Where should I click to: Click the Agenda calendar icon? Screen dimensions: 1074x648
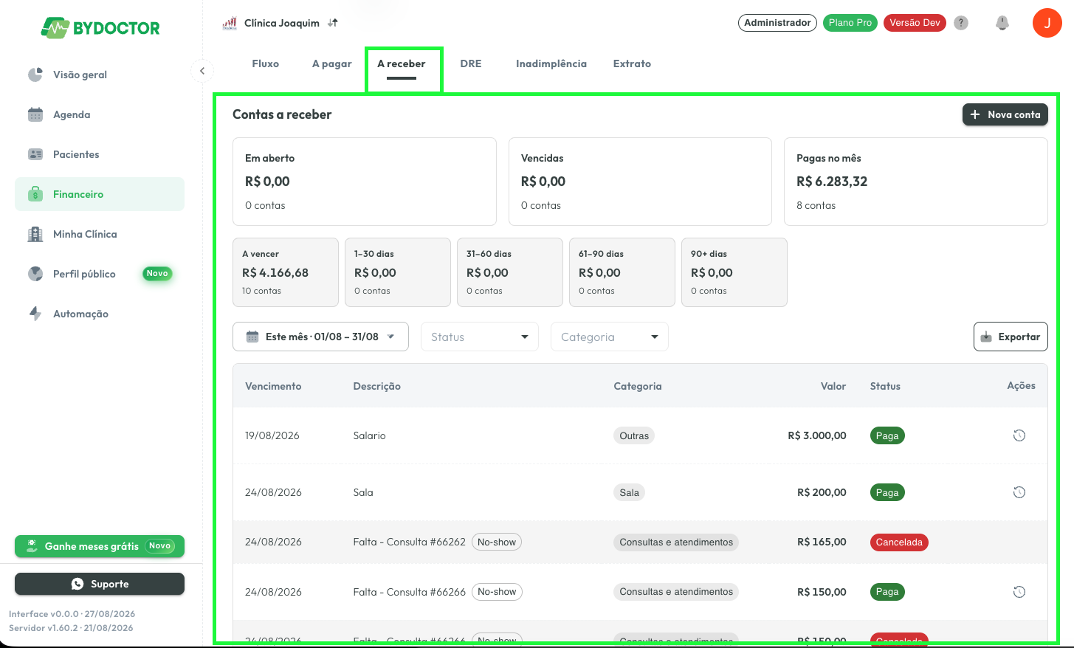coord(35,114)
